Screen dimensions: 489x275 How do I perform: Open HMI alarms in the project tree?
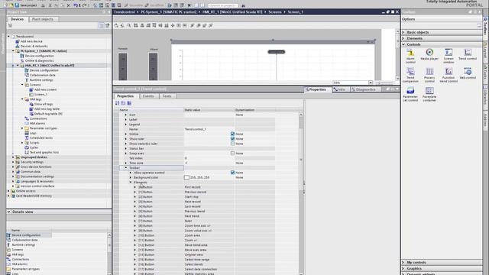[x=37, y=124]
